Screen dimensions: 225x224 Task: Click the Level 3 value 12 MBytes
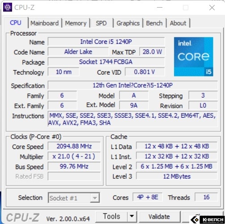[177, 176]
